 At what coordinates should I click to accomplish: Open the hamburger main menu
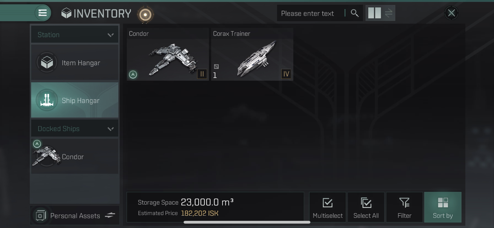42,13
